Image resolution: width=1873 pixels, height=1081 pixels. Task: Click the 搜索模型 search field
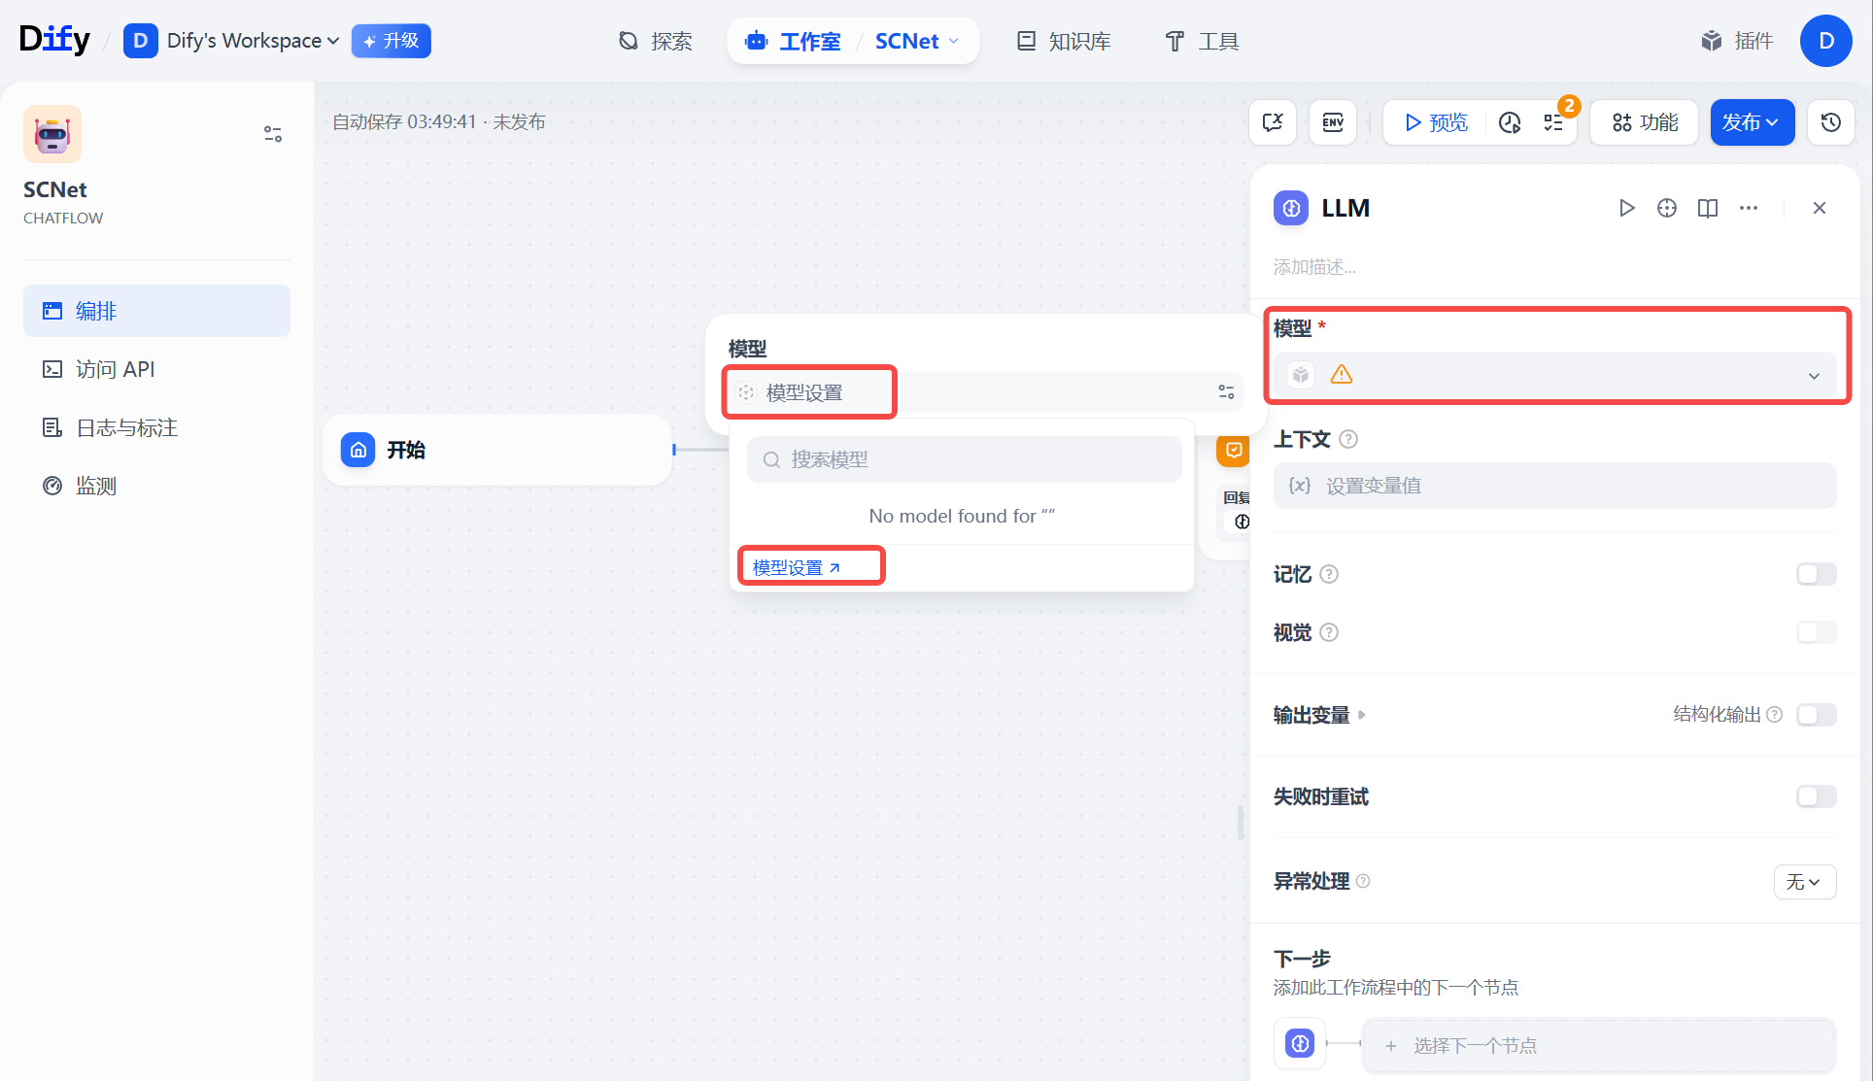(964, 459)
